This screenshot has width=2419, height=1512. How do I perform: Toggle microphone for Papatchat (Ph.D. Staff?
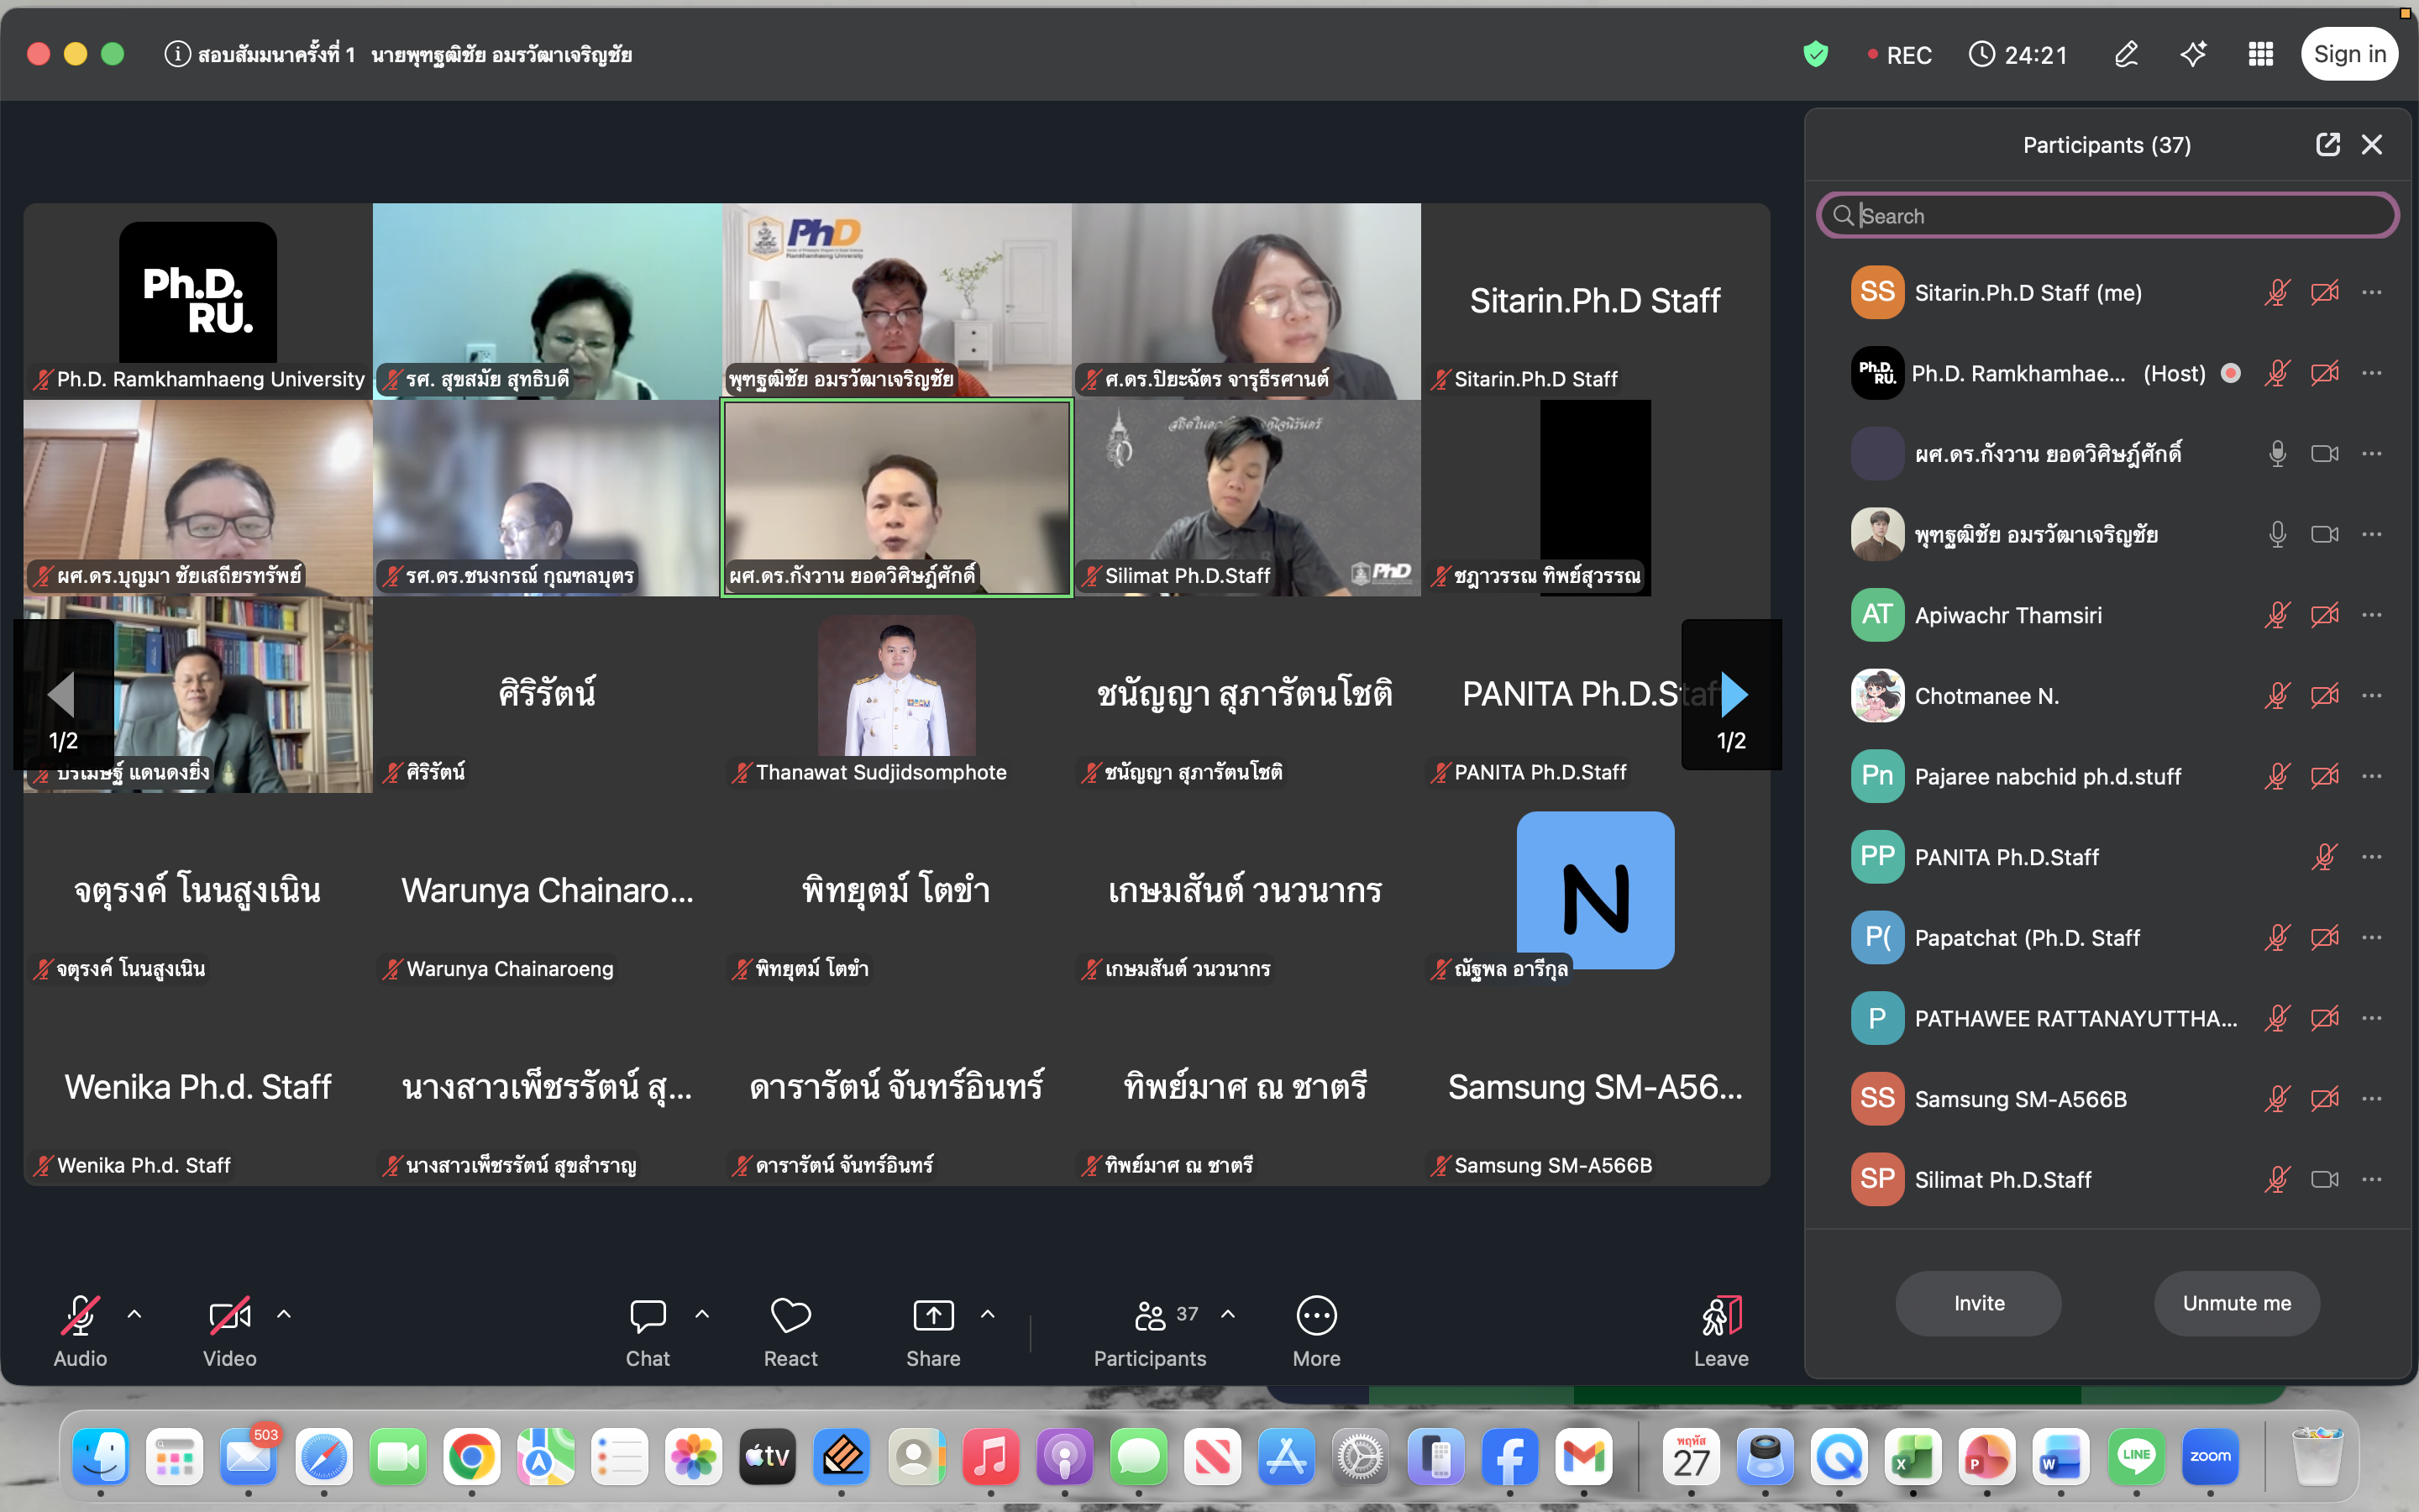pyautogui.click(x=2277, y=938)
